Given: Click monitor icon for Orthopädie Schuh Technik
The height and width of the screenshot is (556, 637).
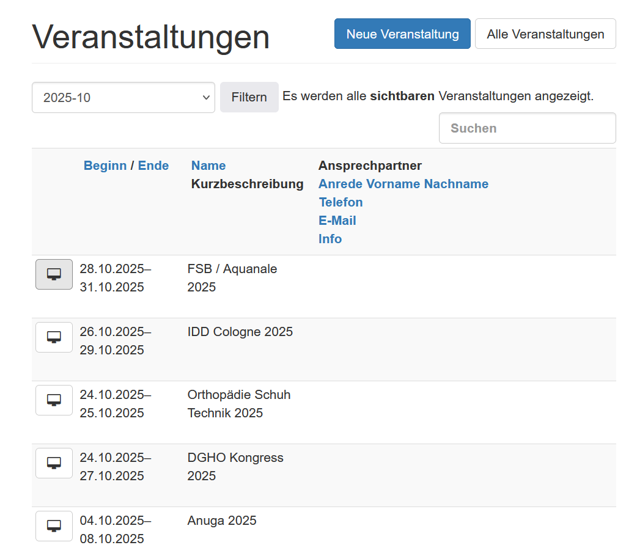Looking at the screenshot, I should pyautogui.click(x=54, y=400).
